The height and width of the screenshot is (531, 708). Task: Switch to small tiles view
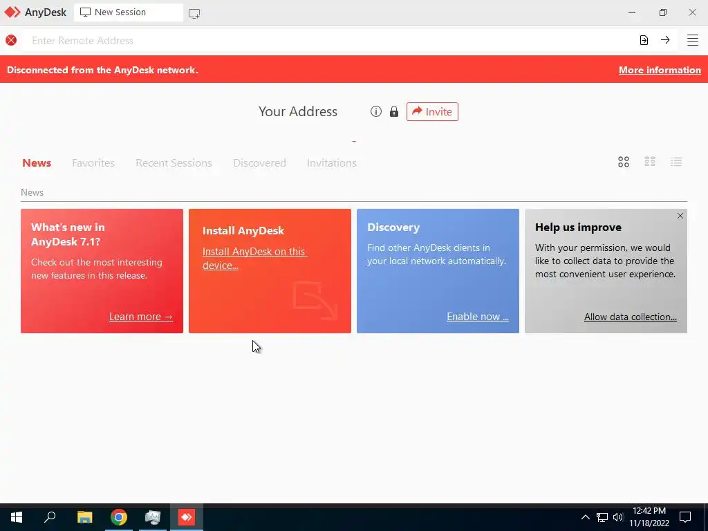(650, 162)
